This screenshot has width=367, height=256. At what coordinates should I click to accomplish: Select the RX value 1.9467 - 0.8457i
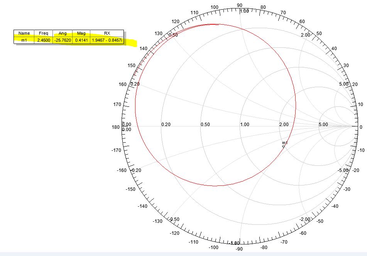click(x=107, y=40)
